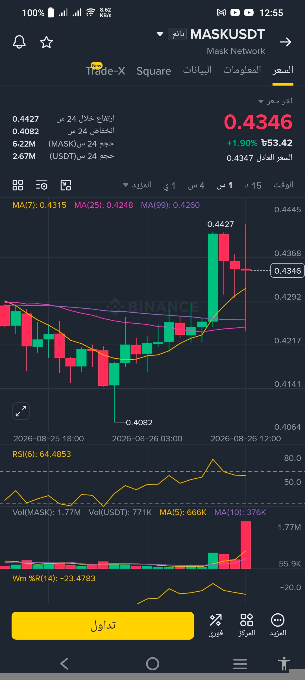The image size is (305, 680).
Task: Tap the MA(25) indicator value label
Action: click(x=104, y=205)
